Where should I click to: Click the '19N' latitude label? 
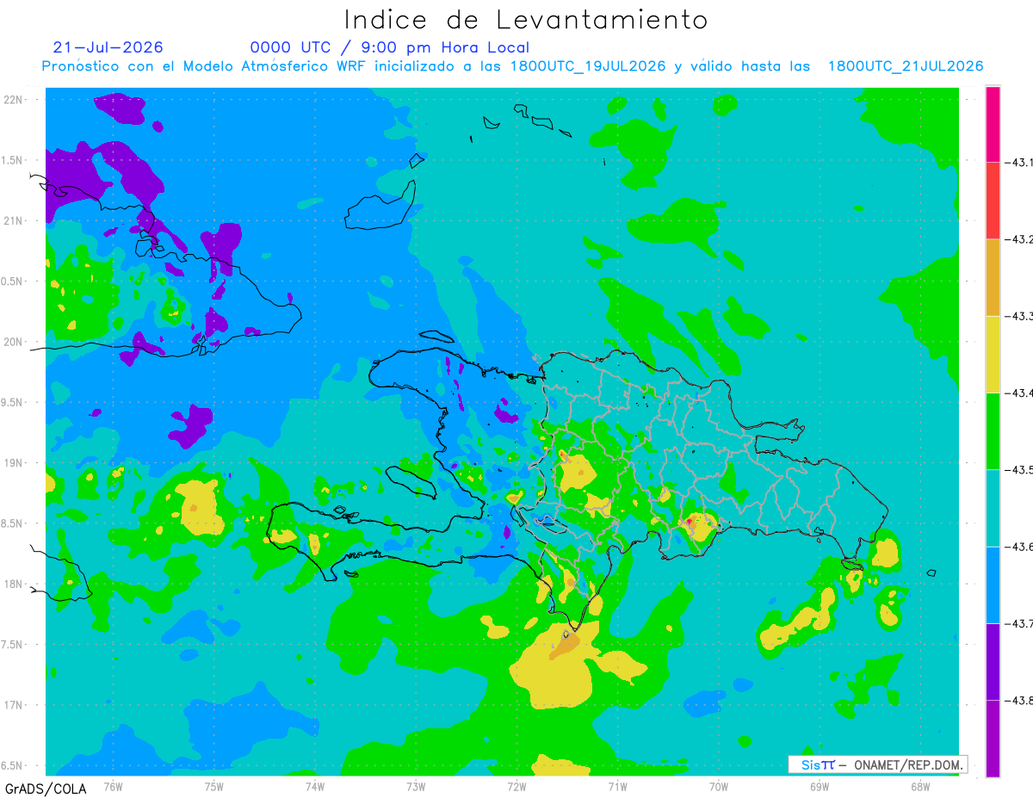coord(13,462)
